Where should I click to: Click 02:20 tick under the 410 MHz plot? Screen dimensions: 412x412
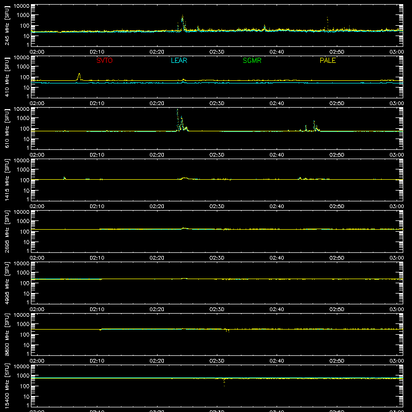pyautogui.click(x=157, y=104)
